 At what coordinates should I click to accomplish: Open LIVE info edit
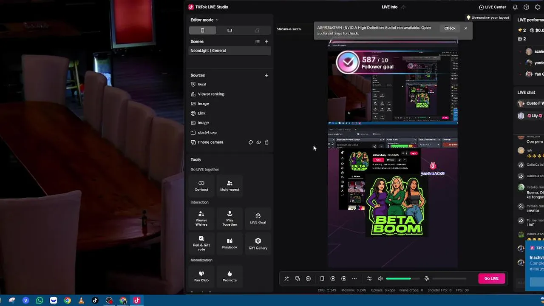click(403, 7)
